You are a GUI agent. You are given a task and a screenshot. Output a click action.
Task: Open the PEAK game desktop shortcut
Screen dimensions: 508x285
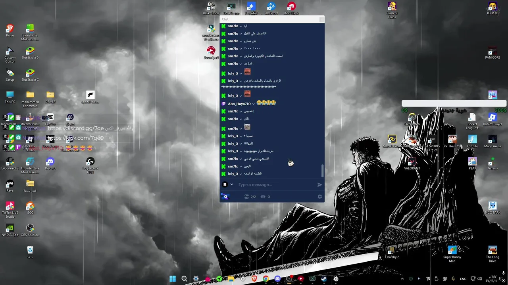pos(472,163)
